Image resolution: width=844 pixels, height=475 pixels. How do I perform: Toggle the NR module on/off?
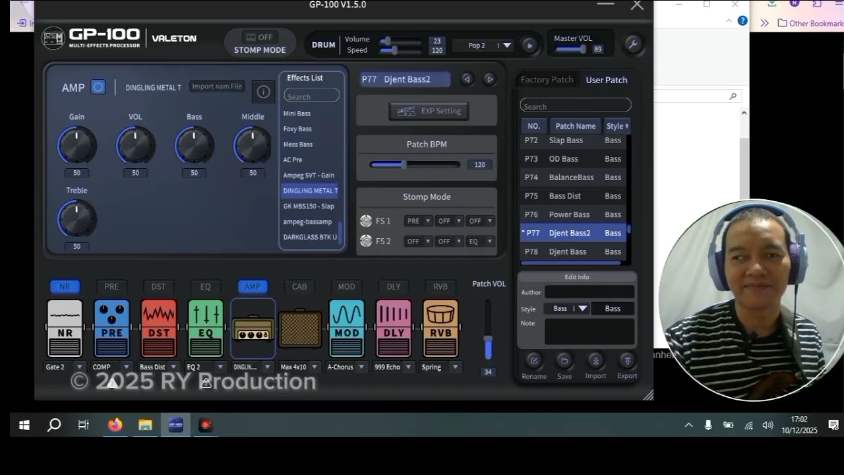pyautogui.click(x=65, y=286)
